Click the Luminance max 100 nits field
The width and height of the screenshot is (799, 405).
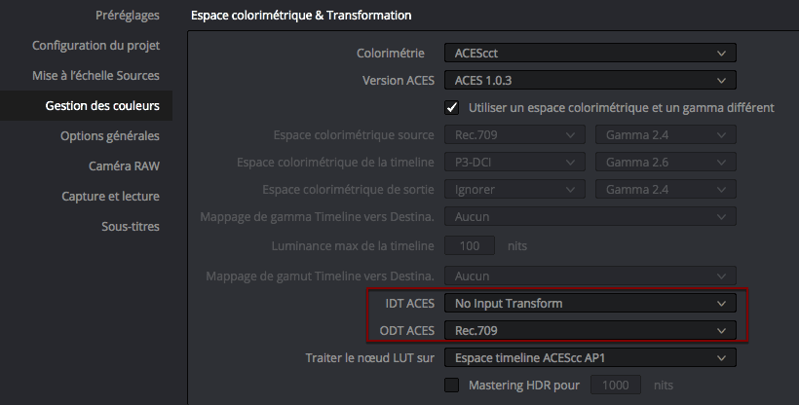470,245
